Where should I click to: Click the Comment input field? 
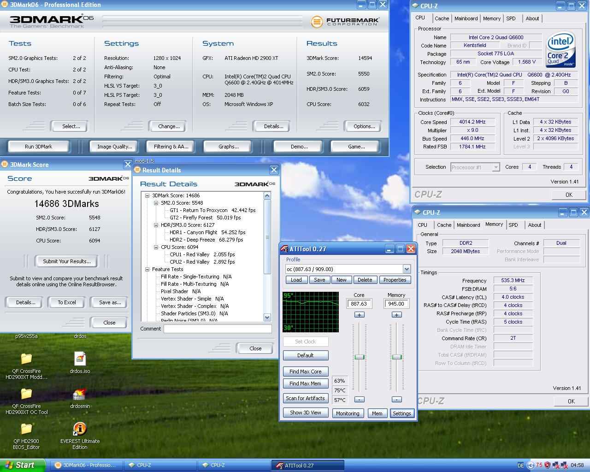(x=218, y=329)
